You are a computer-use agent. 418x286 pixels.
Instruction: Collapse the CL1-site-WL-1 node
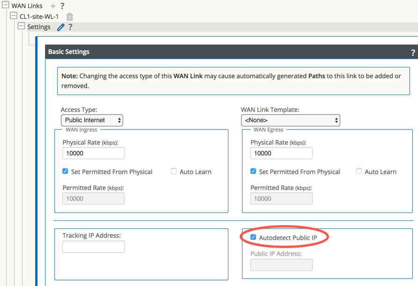13,16
